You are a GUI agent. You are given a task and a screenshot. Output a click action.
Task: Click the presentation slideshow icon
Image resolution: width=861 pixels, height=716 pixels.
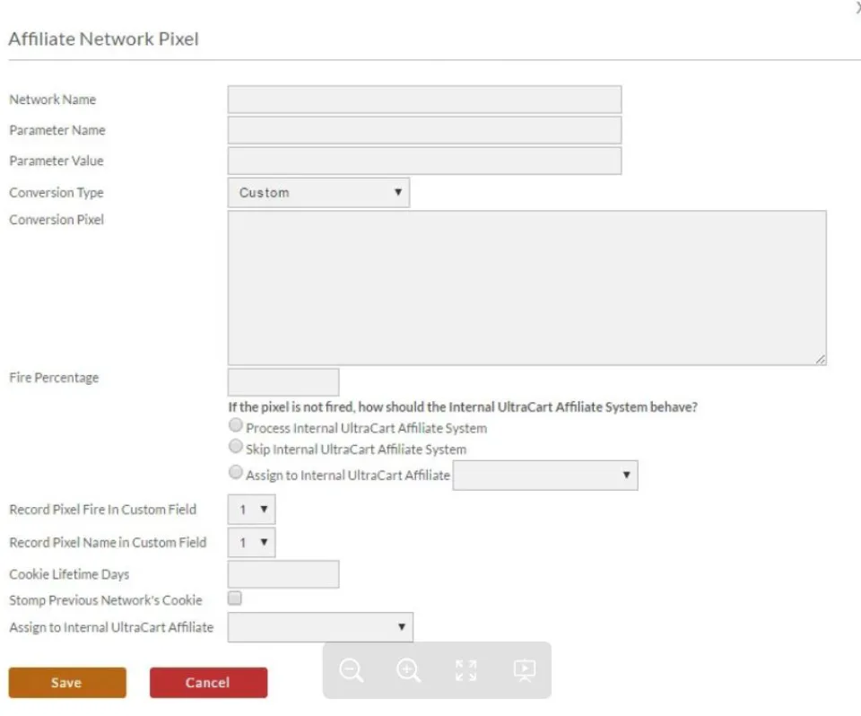[525, 670]
